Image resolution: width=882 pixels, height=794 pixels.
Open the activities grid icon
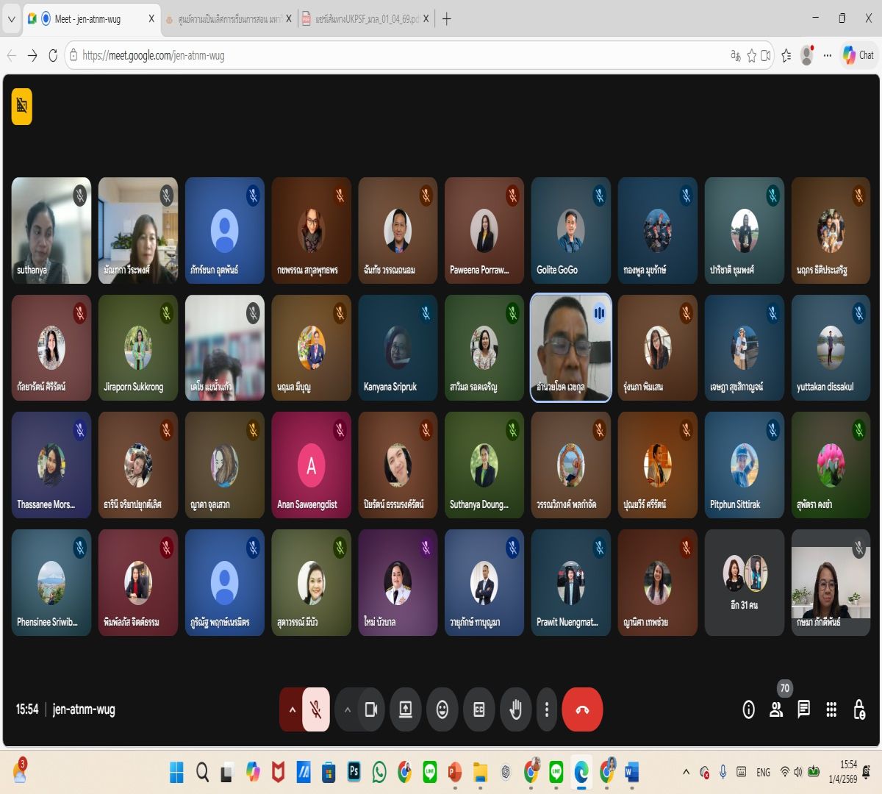tap(831, 709)
